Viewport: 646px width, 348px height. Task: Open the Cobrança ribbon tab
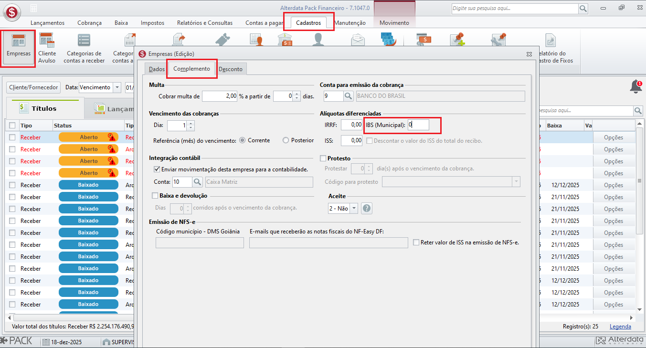tap(89, 23)
